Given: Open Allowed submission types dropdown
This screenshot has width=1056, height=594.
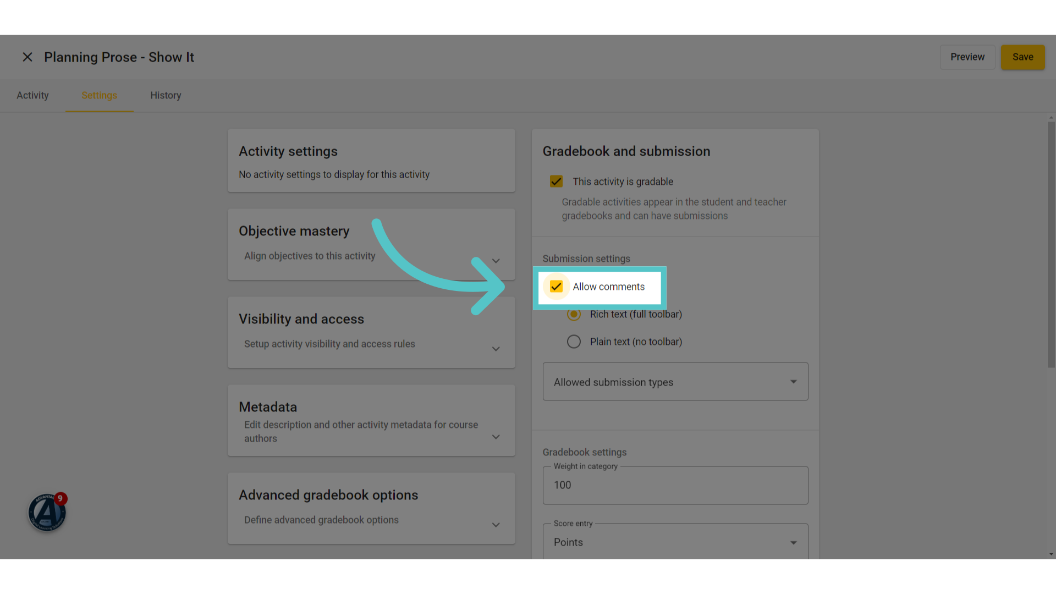Looking at the screenshot, I should coord(675,382).
